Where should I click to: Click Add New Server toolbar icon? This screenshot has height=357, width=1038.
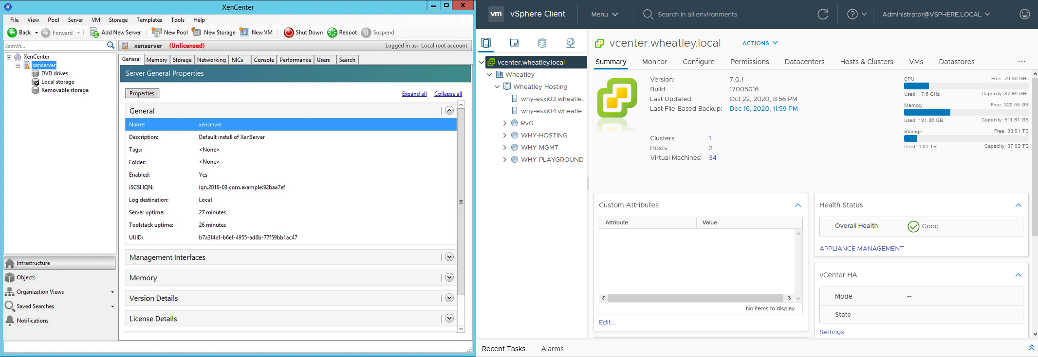[94, 33]
